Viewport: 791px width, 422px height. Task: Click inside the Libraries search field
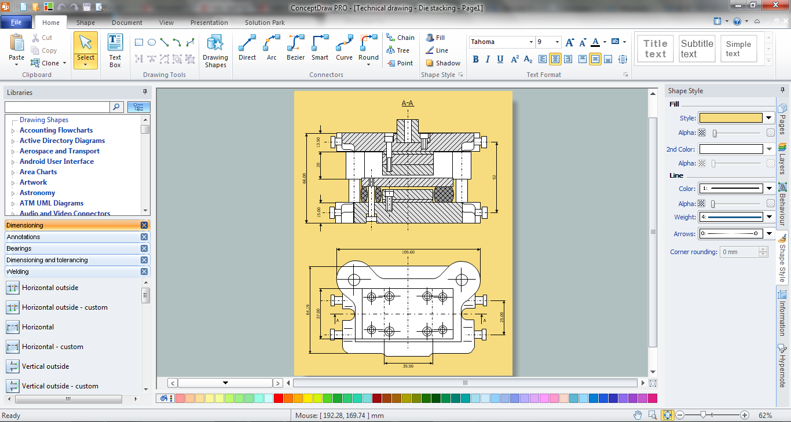point(56,107)
